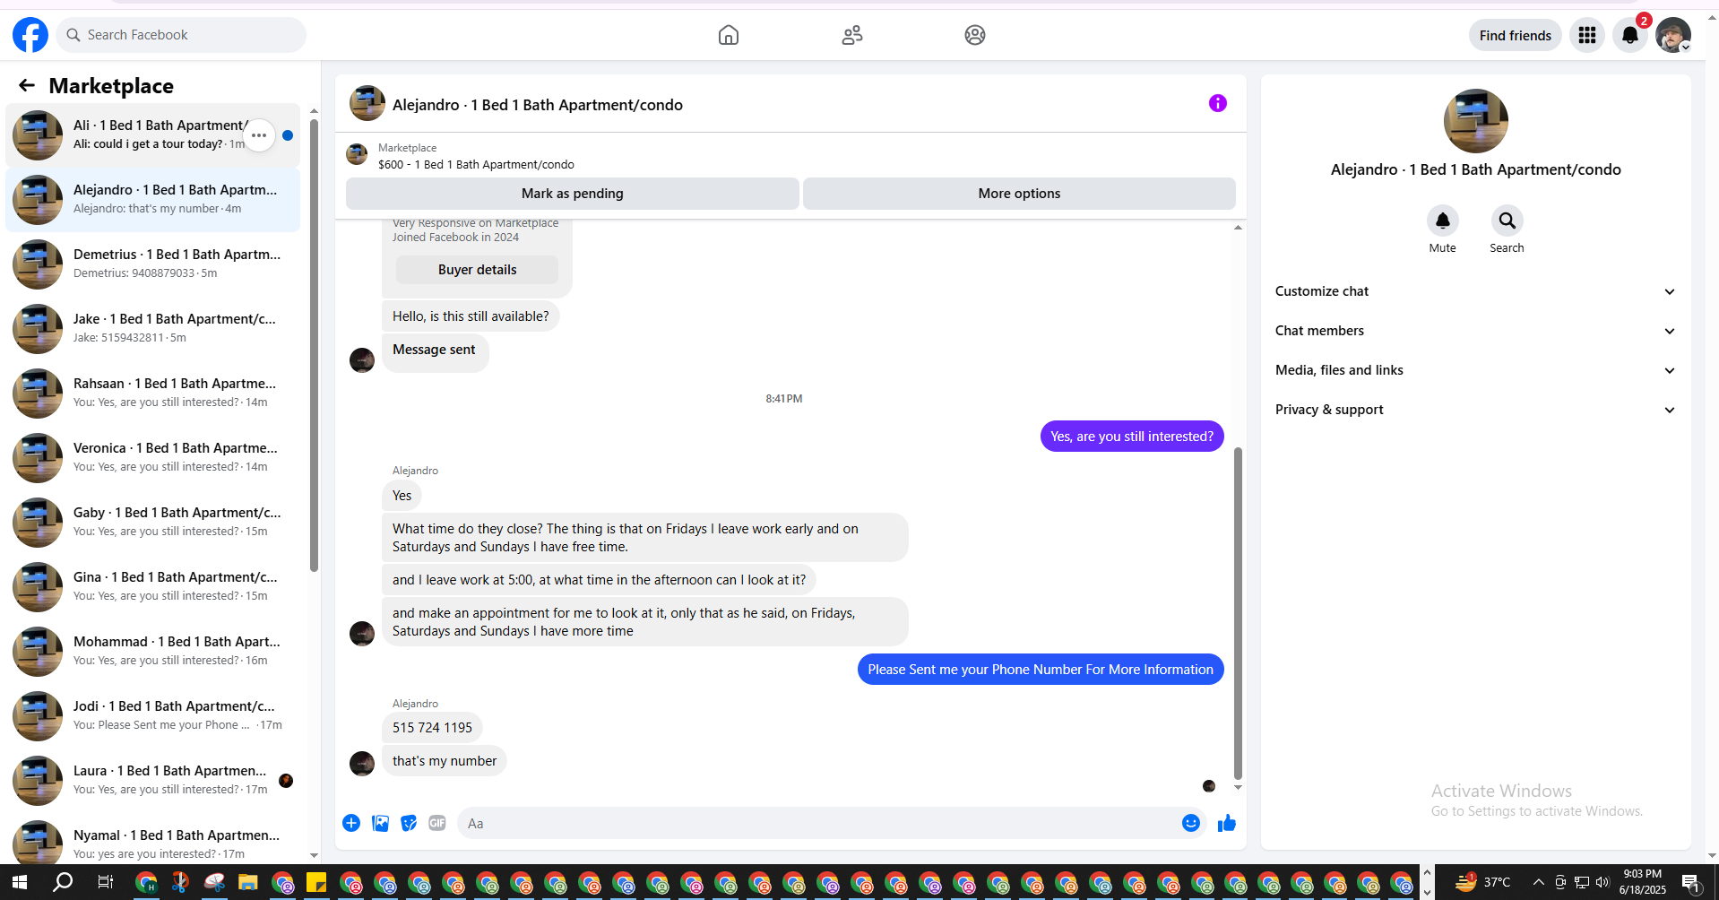The height and width of the screenshot is (900, 1719).
Task: Open the emoji picker
Action: (1191, 823)
